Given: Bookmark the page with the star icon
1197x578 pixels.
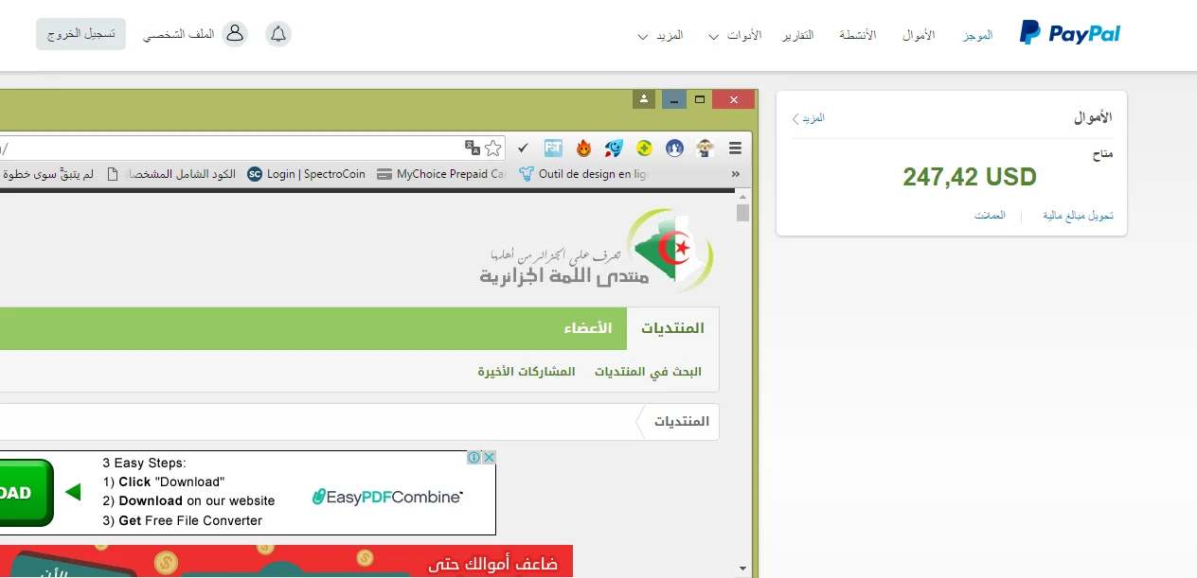Looking at the screenshot, I should tap(493, 148).
